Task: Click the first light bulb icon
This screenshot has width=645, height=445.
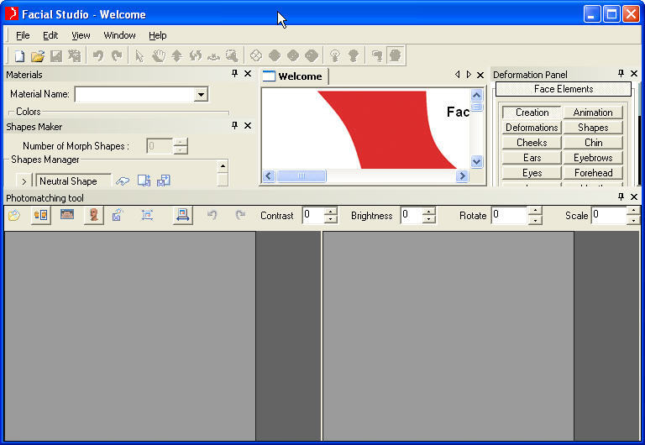Action: (x=335, y=55)
